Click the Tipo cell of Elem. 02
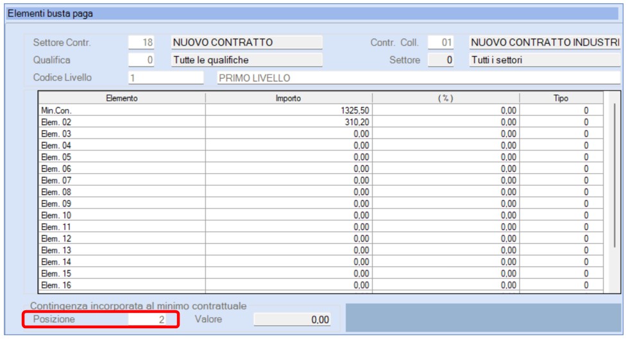 point(561,122)
